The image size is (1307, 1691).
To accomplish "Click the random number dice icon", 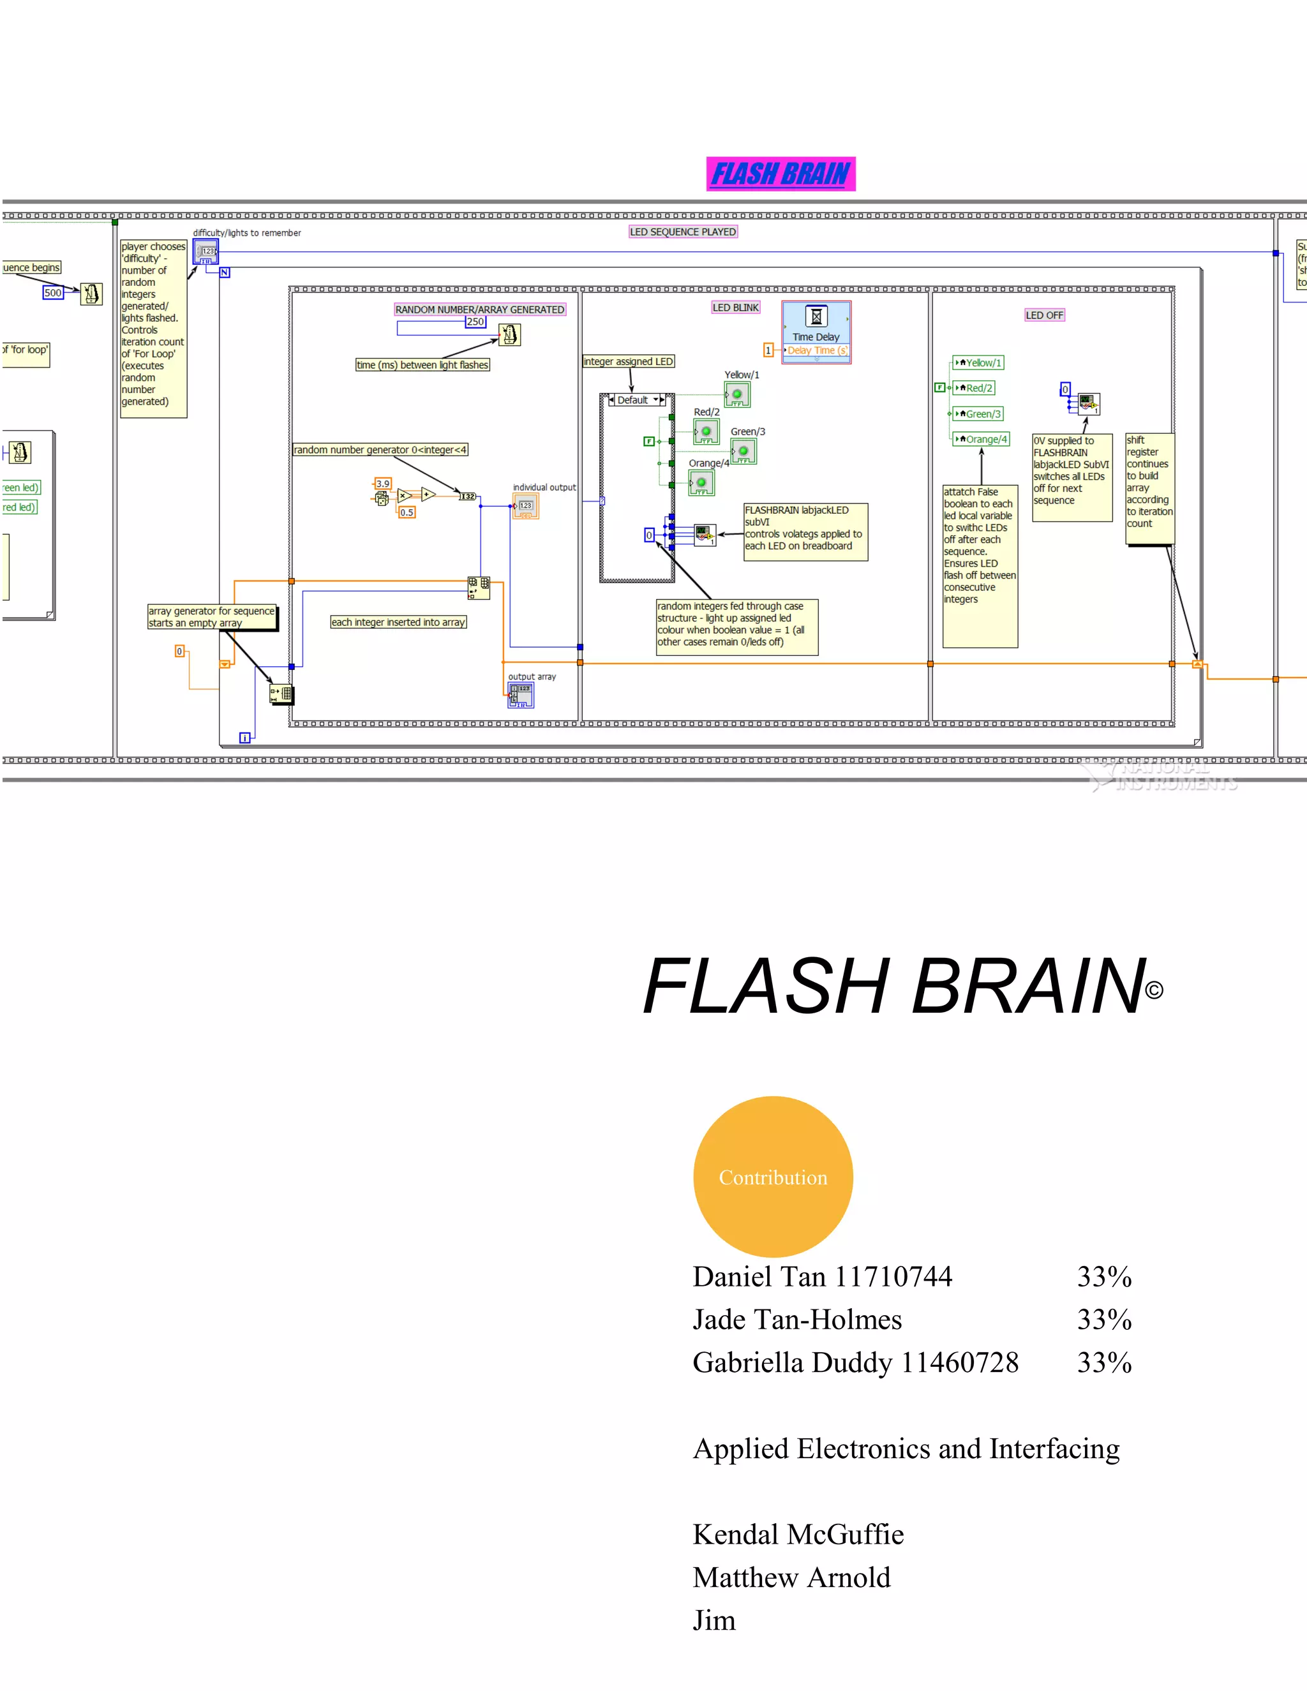I will [382, 500].
